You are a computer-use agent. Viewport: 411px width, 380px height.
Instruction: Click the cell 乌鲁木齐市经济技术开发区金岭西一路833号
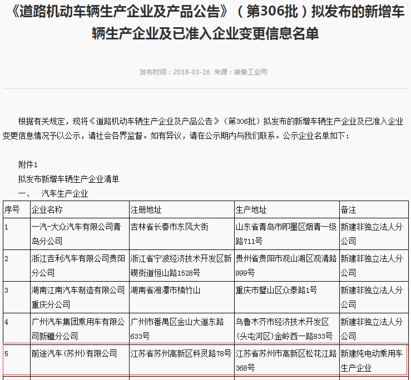pos(287,329)
